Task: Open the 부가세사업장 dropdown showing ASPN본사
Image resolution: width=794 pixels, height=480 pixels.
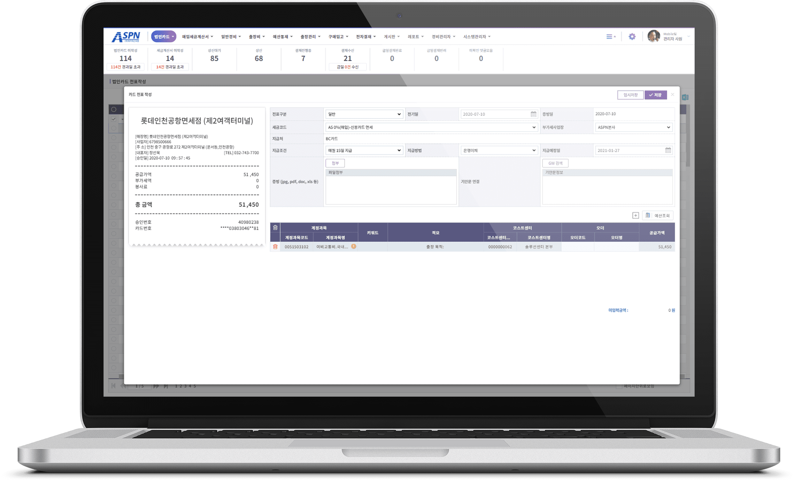Action: click(634, 127)
